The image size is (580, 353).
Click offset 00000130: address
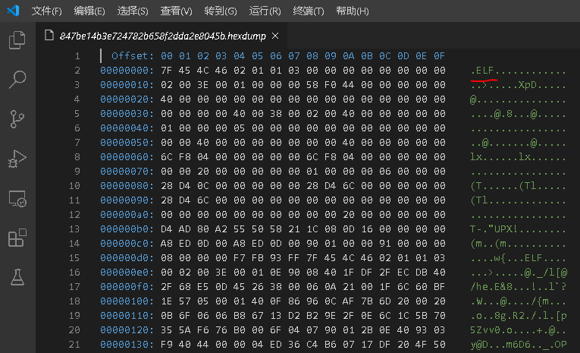(127, 345)
